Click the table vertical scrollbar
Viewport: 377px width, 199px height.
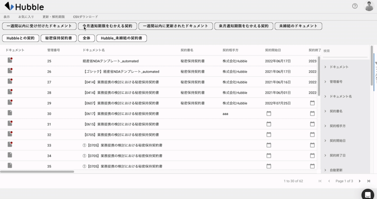coord(319,76)
